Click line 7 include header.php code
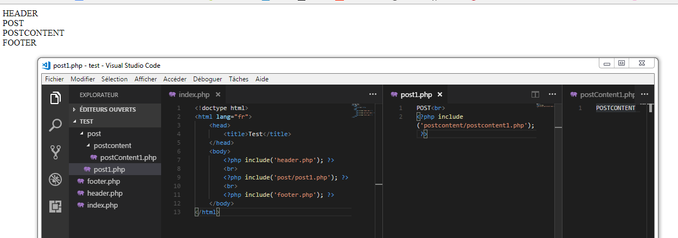Viewport: 678px width, 238px height. pyautogui.click(x=279, y=160)
